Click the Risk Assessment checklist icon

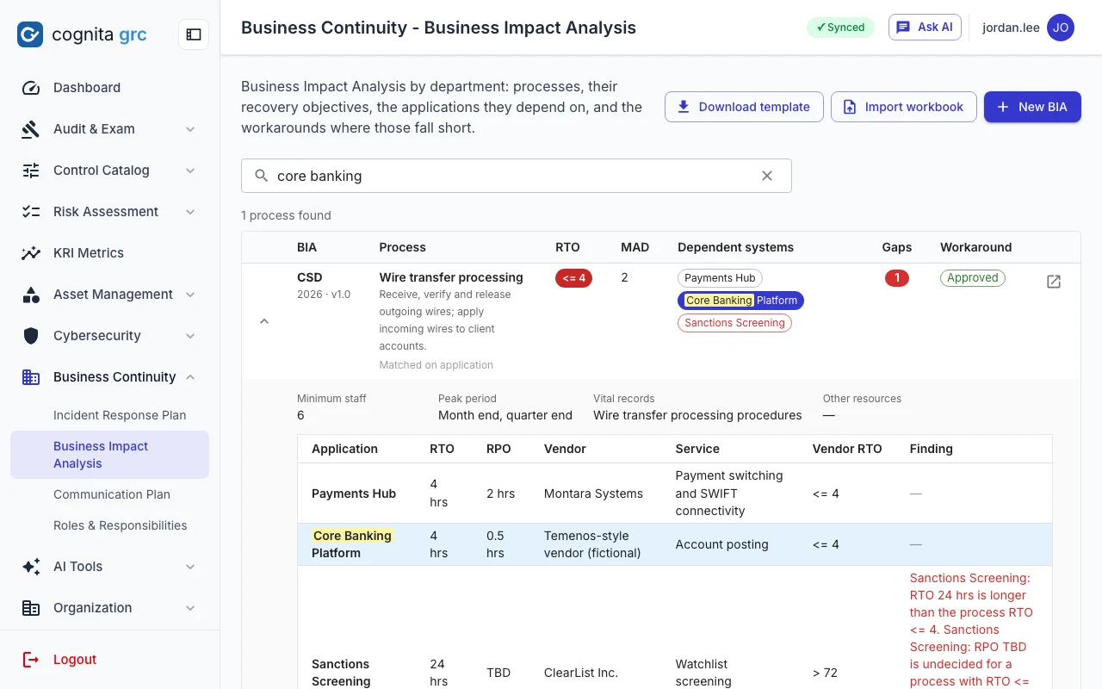tap(31, 212)
